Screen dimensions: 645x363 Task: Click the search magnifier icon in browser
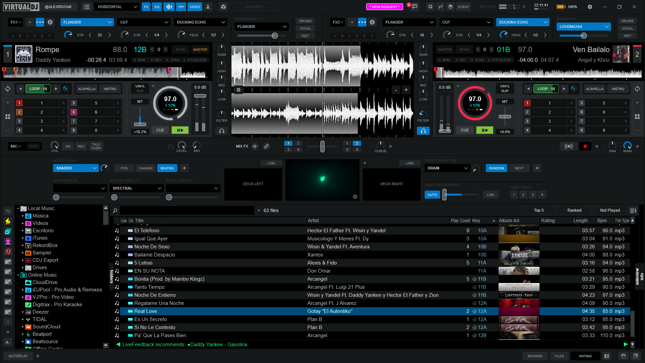coord(115,210)
